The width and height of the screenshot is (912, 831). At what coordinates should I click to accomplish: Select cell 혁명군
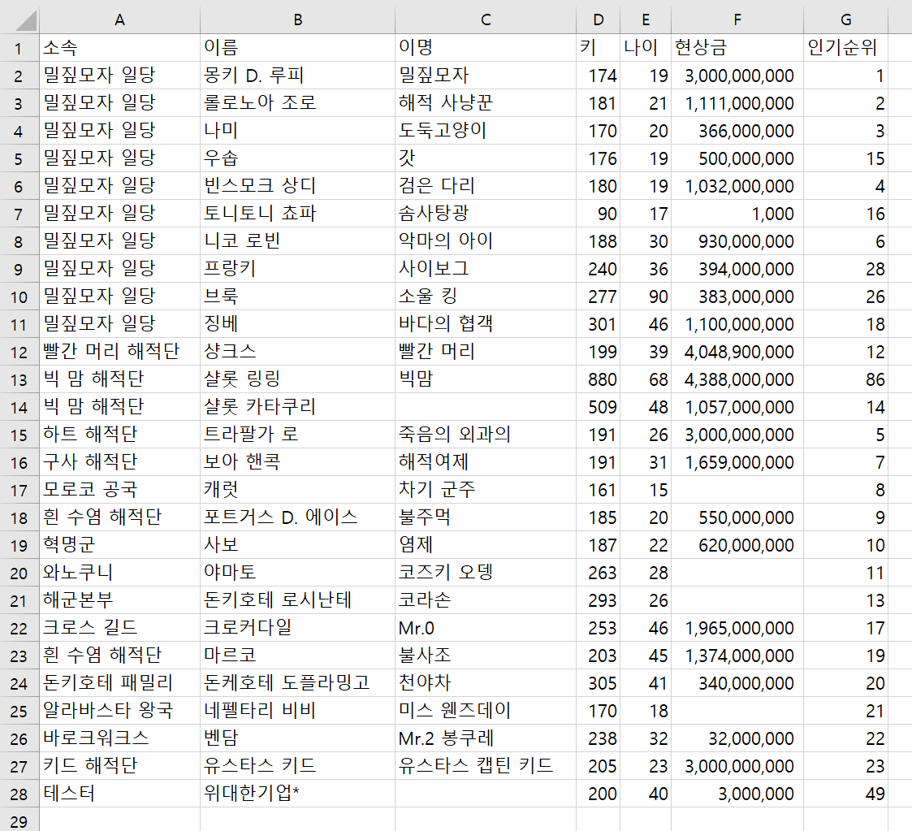(120, 545)
